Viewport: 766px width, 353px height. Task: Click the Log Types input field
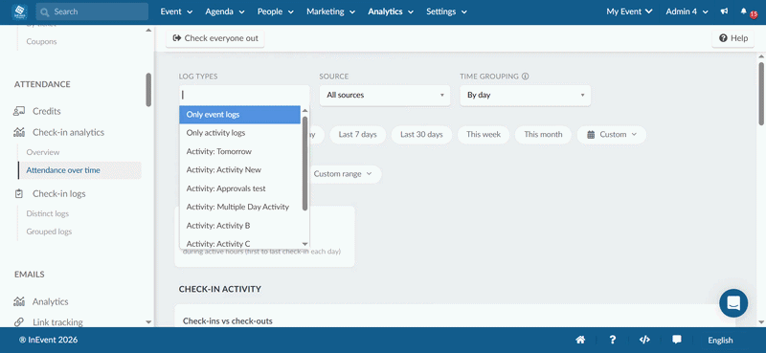click(244, 96)
